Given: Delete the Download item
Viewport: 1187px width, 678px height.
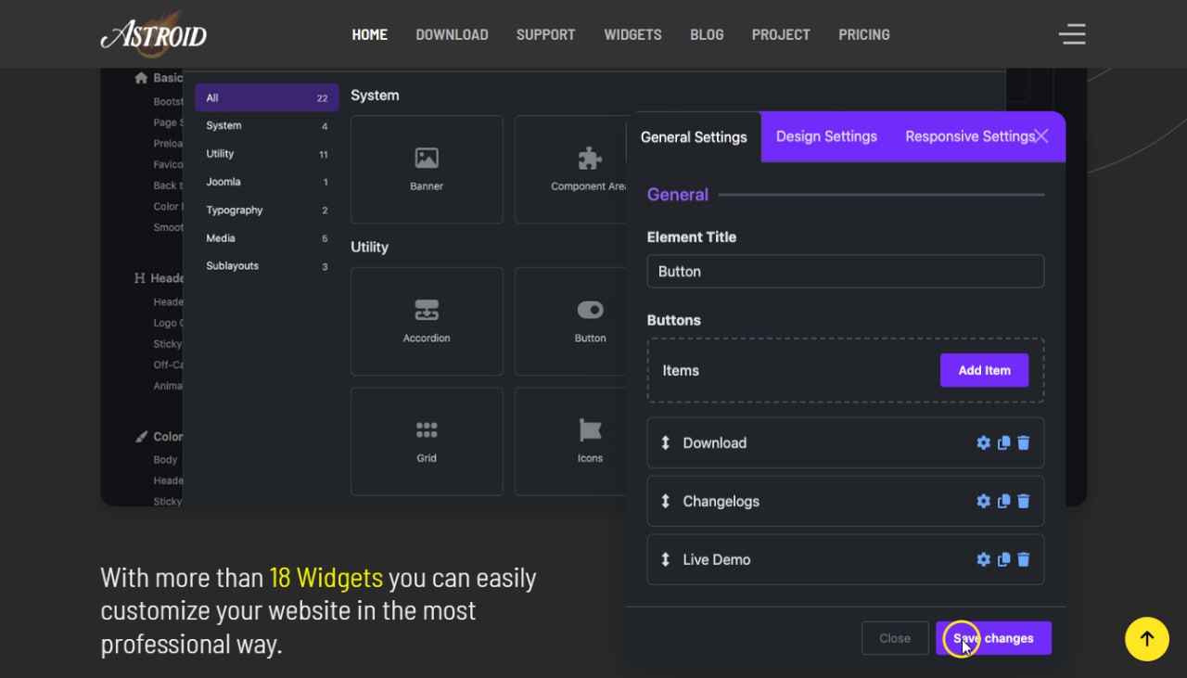Looking at the screenshot, I should 1024,443.
